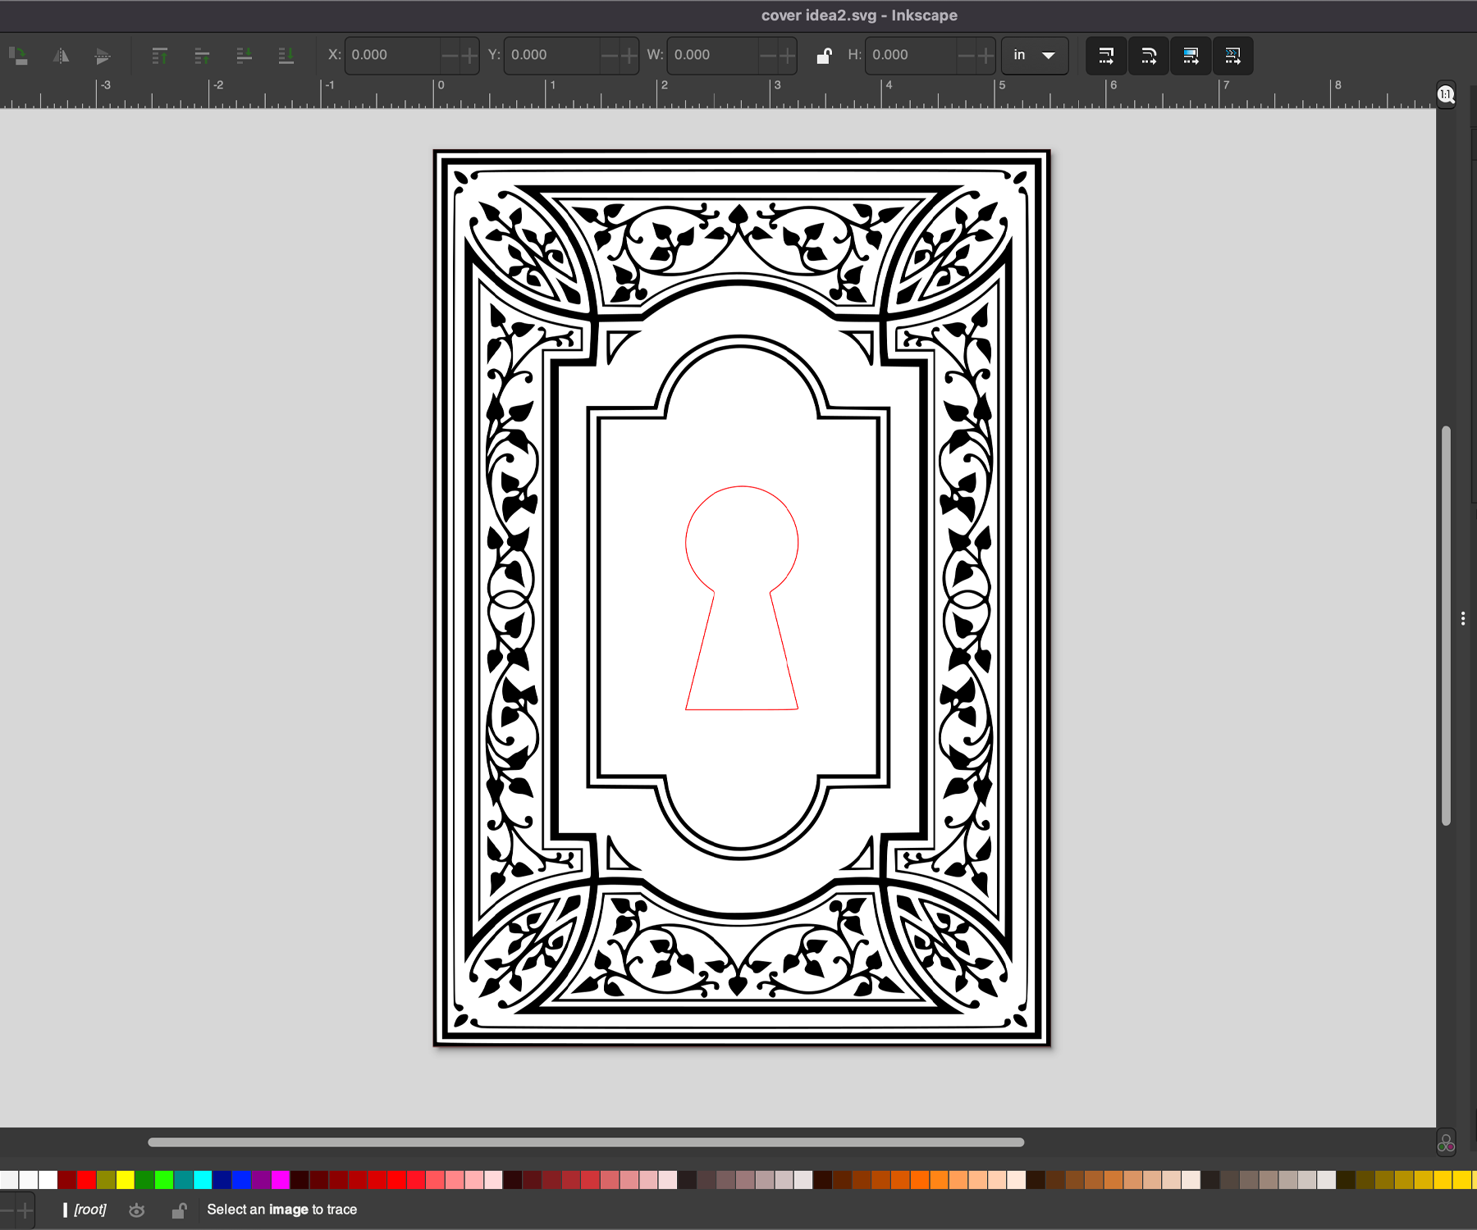The width and height of the screenshot is (1477, 1230).
Task: Click the X position input field
Action: tap(393, 56)
